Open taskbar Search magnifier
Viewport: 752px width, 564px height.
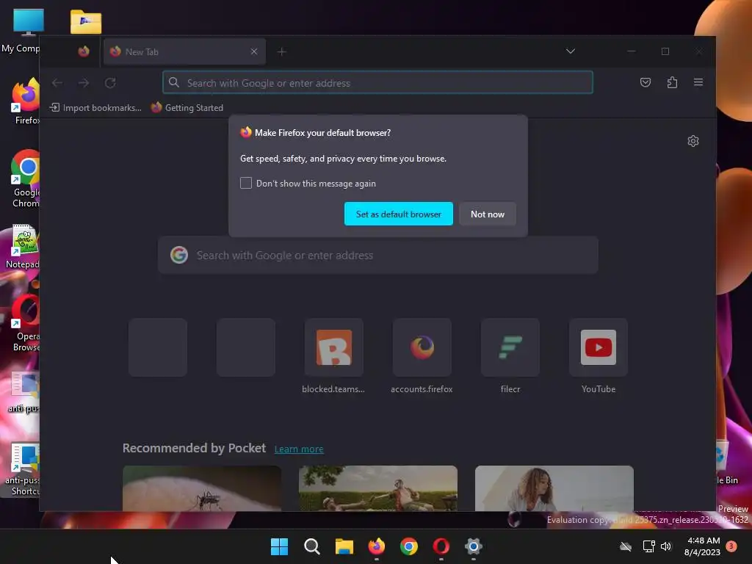tap(311, 546)
